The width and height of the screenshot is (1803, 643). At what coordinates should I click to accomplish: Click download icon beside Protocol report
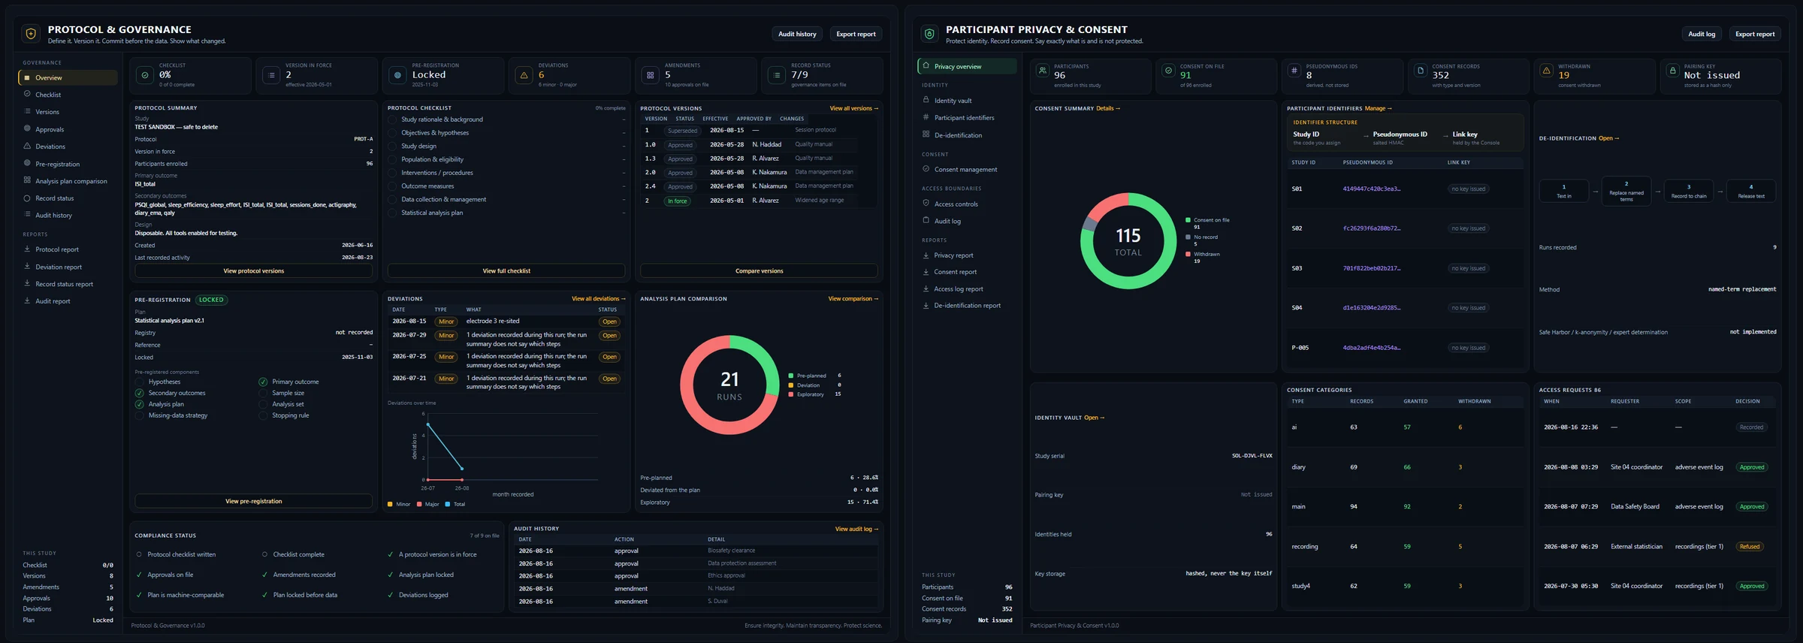click(27, 249)
